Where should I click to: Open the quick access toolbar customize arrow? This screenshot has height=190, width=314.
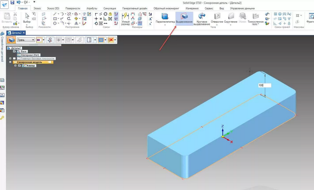(x=34, y=2)
